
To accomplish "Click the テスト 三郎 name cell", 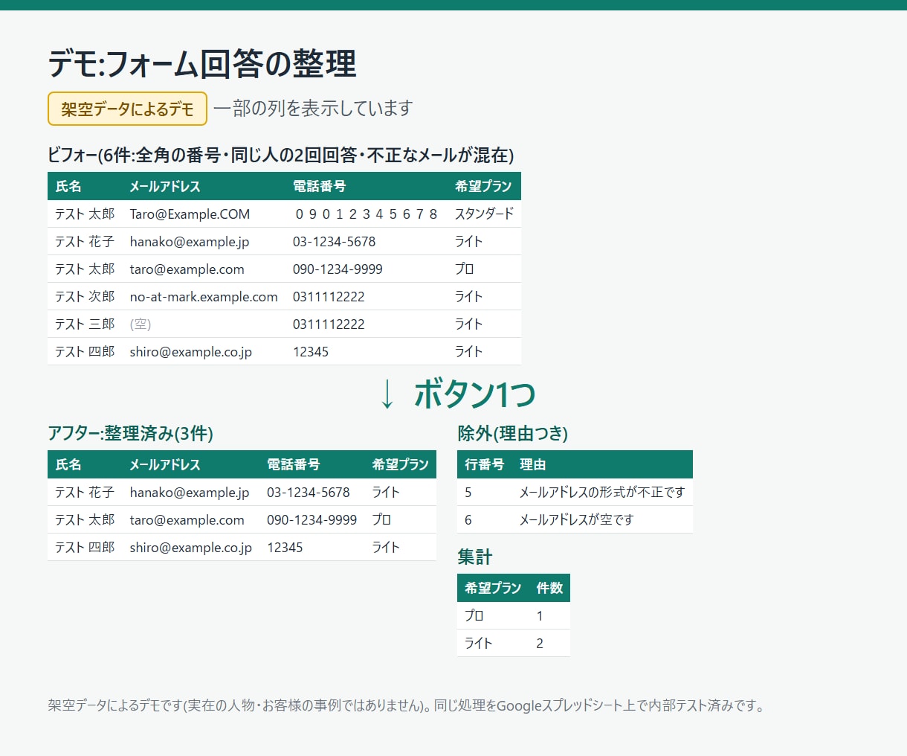I will point(85,324).
